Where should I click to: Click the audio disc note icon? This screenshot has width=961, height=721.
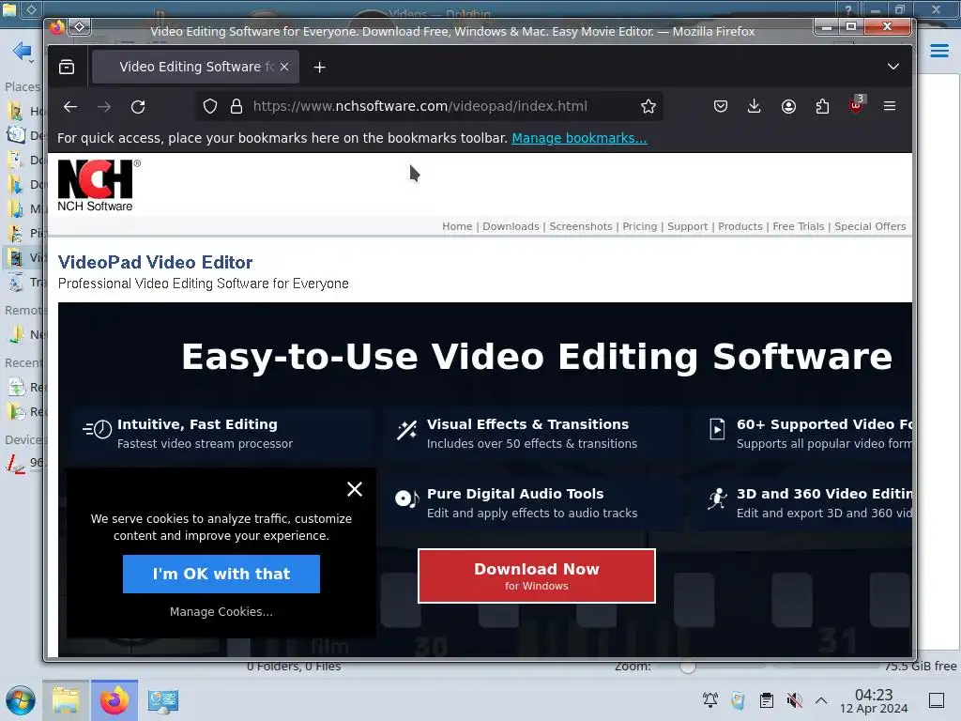click(x=407, y=499)
